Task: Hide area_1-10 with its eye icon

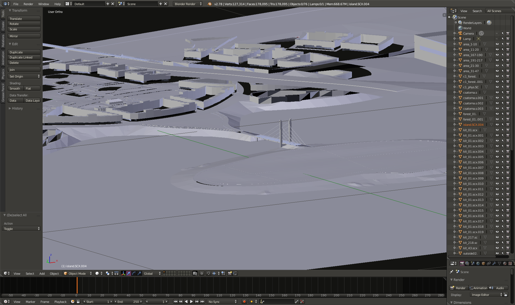Action: [497, 44]
